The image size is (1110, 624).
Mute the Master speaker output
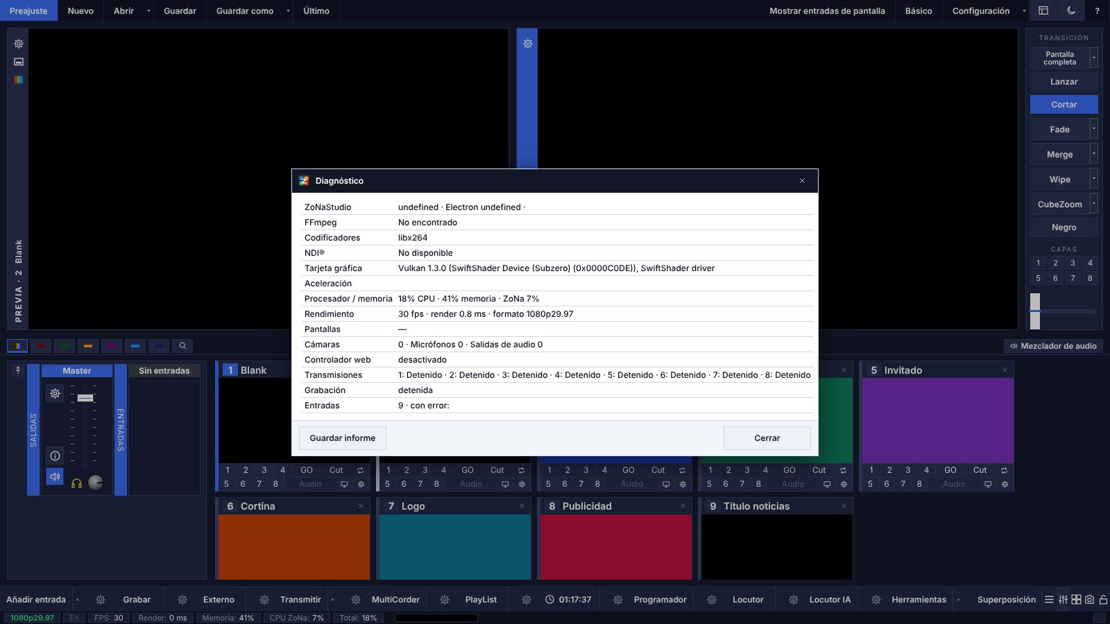tap(55, 477)
